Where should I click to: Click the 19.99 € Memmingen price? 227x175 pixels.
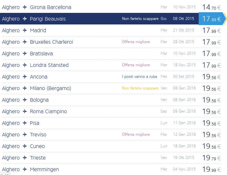211,169
